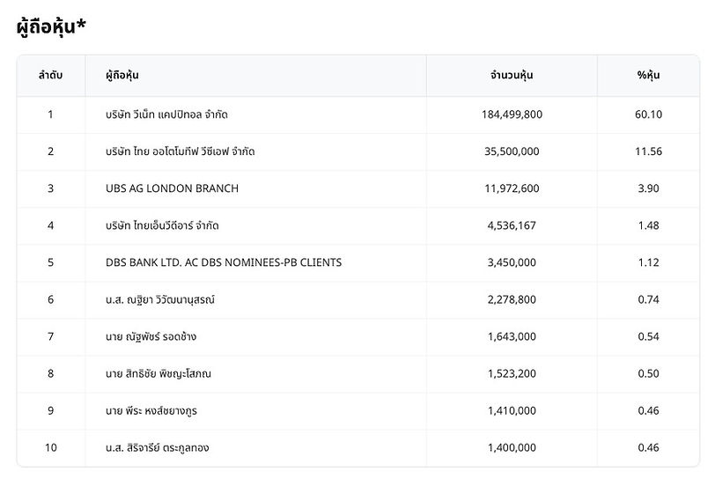This screenshot has width=715, height=486.
Task: Select shareholder น.ส. สิริจารีย์ ตระกูลทอง
Action: (158, 448)
